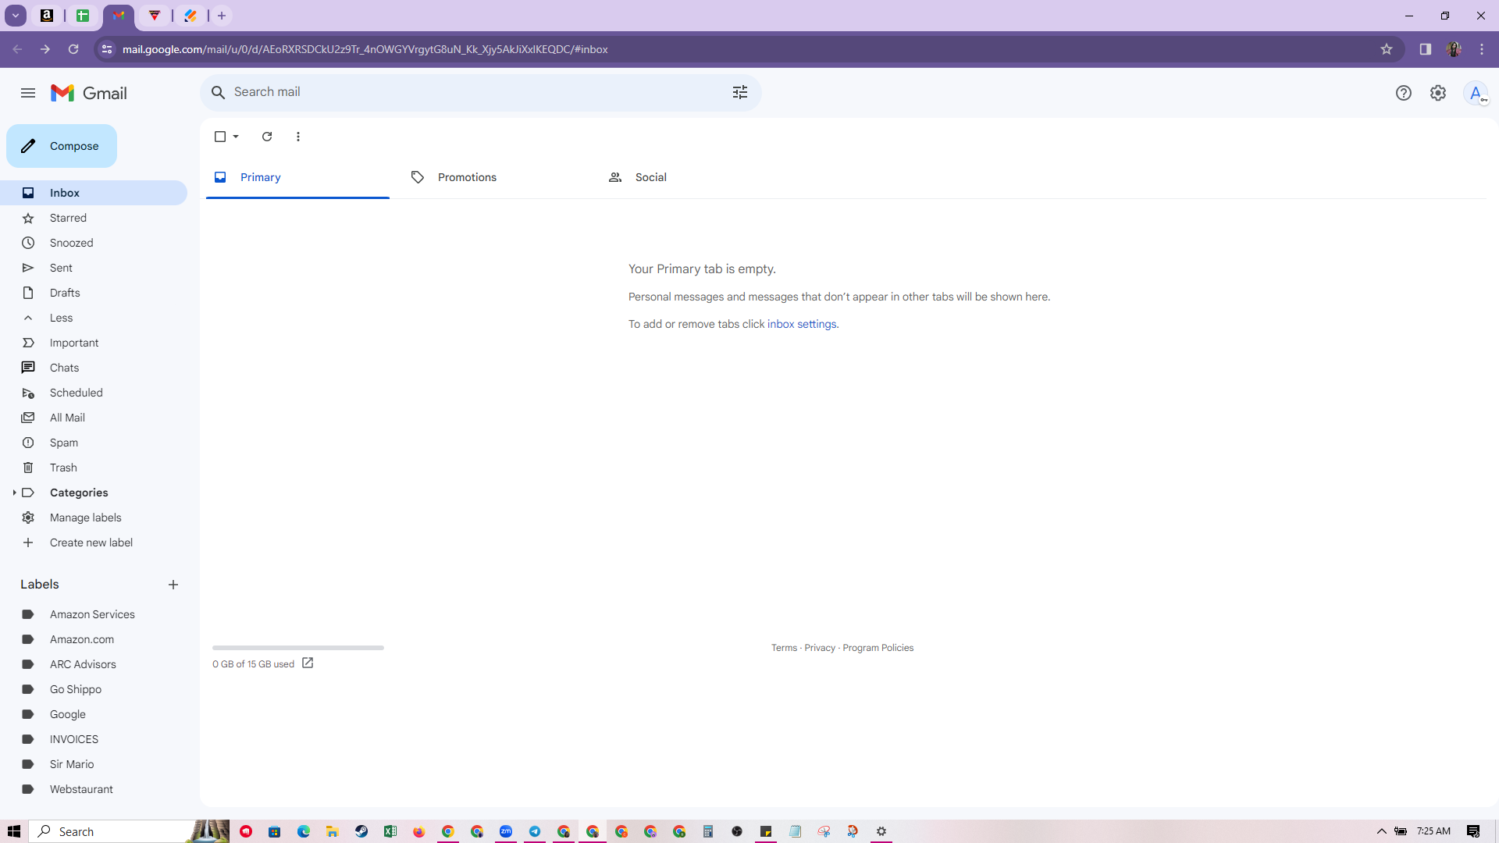Open the Trash folder
1499x843 pixels.
click(x=94, y=468)
